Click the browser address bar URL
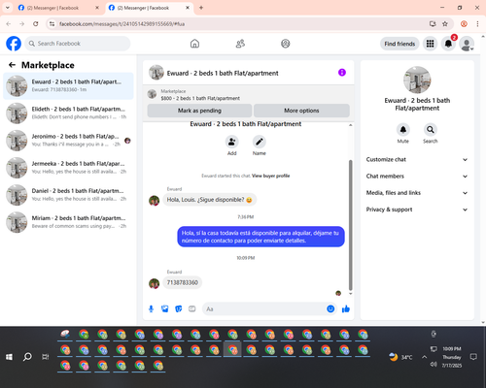Viewport: 486px width, 388px height. (x=122, y=24)
